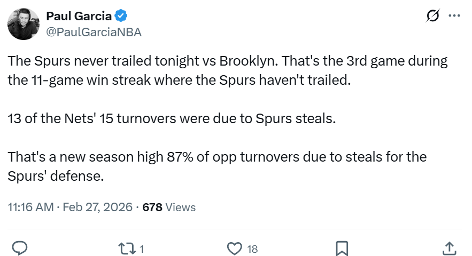Click the like count of 18

pos(252,249)
